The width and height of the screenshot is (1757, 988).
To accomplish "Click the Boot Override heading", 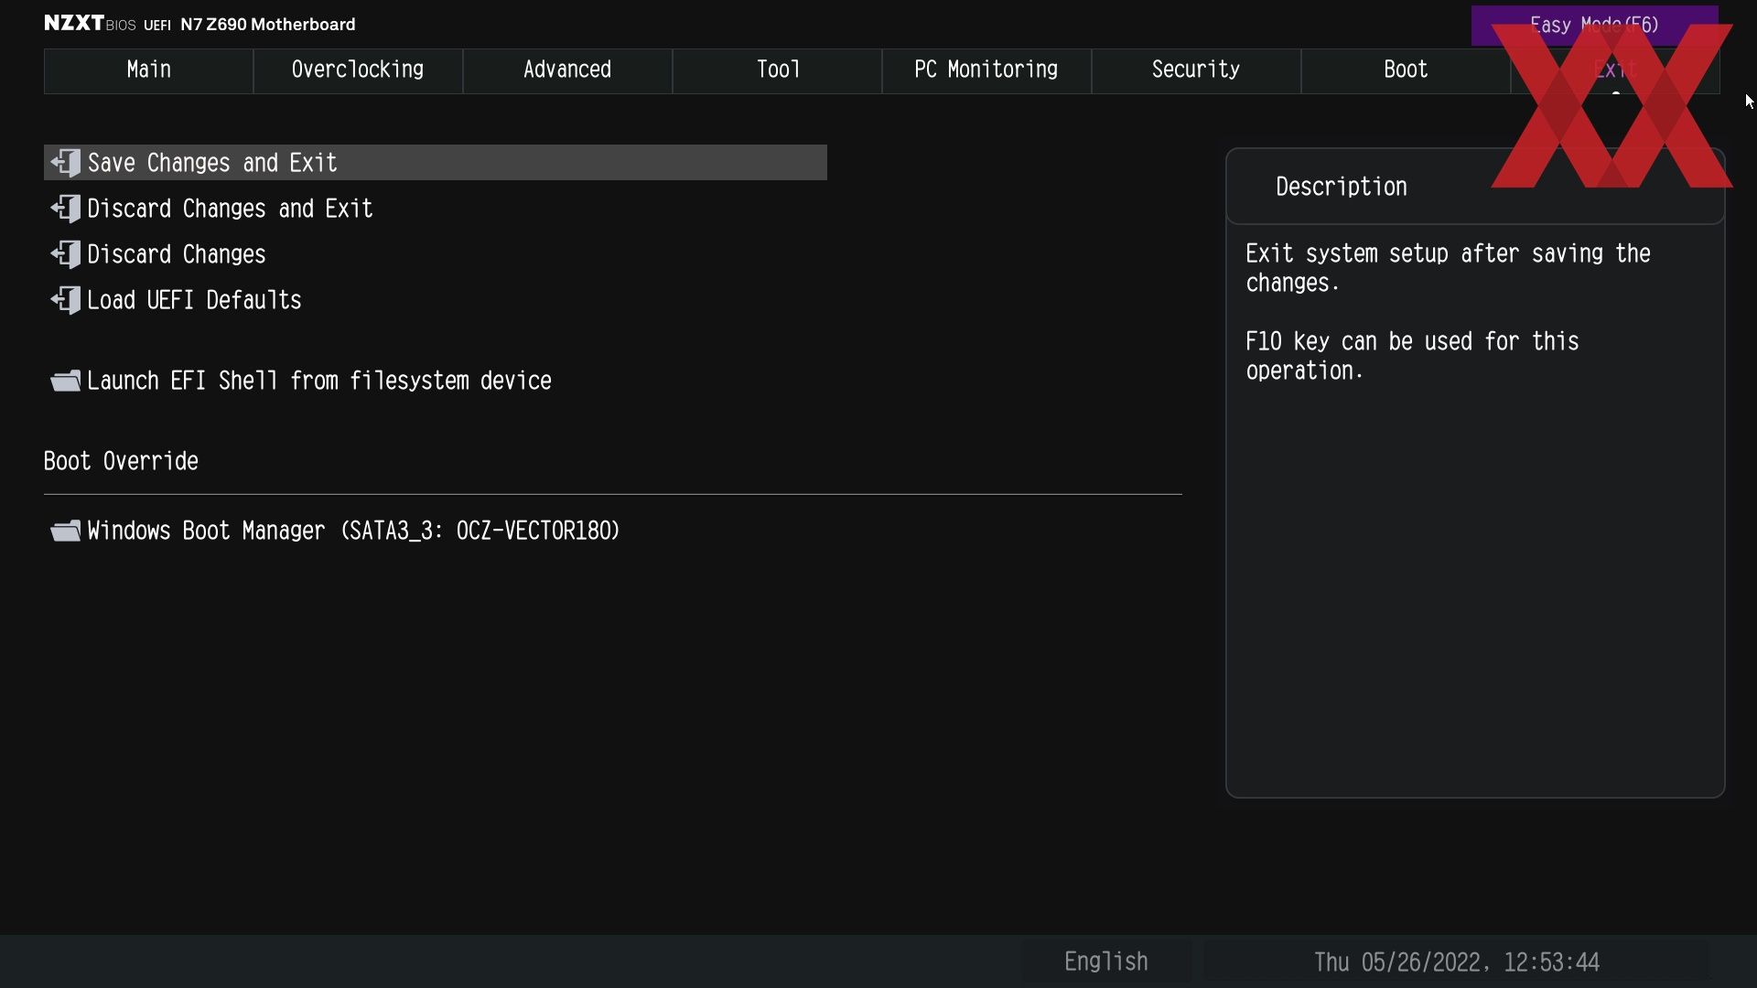I will pos(121,461).
